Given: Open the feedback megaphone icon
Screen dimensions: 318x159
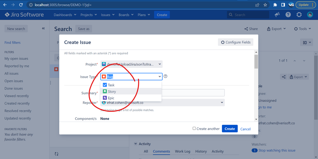Looking at the screenshot, I should pos(277,15).
